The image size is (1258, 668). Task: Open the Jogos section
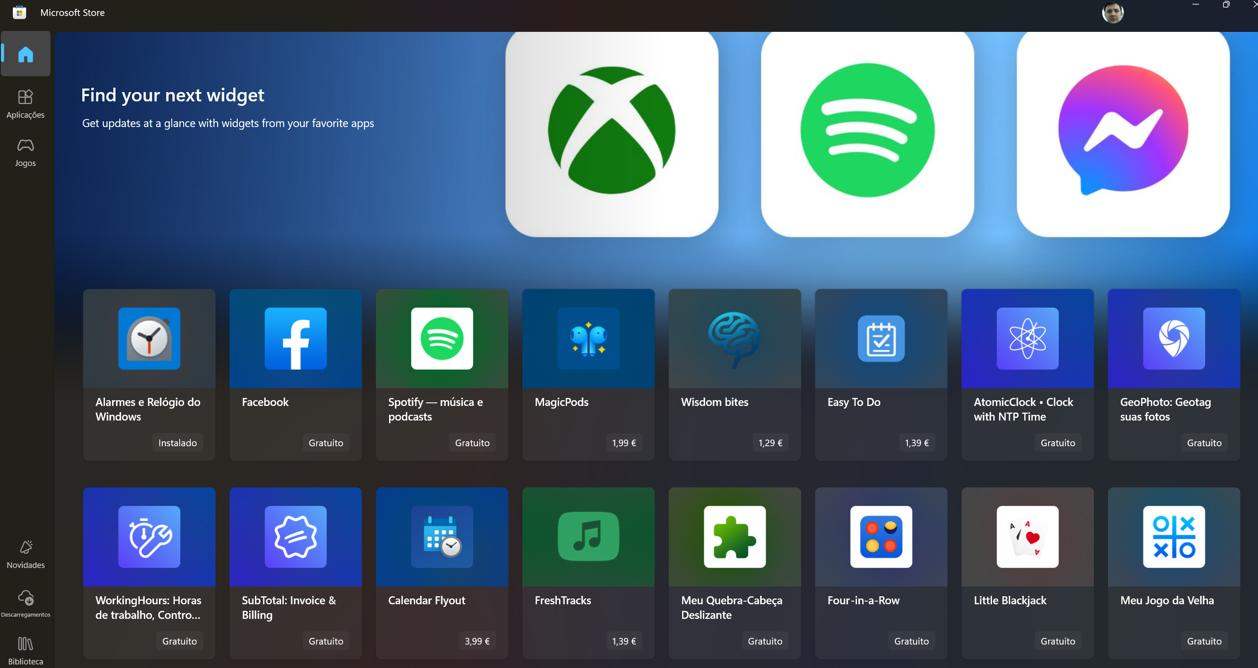25,152
